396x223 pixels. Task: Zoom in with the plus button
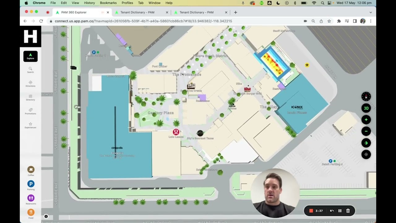366,120
